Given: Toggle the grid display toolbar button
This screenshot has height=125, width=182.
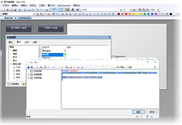Looking at the screenshot, I should click(x=51, y=10).
